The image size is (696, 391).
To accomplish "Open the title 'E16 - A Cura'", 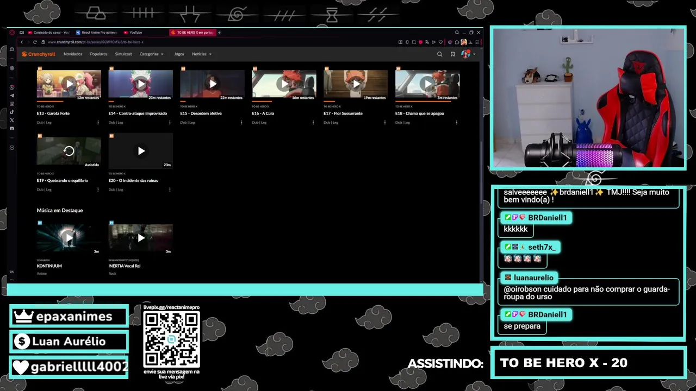I will click(x=263, y=113).
